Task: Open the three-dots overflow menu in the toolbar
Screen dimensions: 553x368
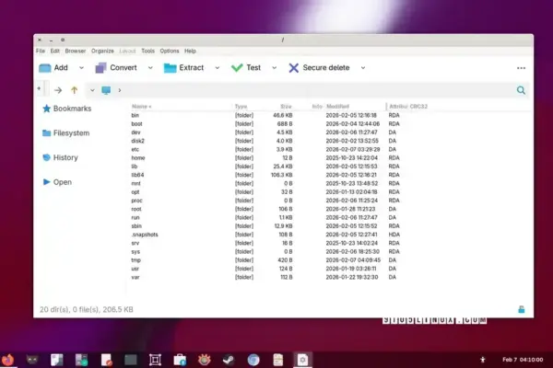Action: pyautogui.click(x=521, y=68)
